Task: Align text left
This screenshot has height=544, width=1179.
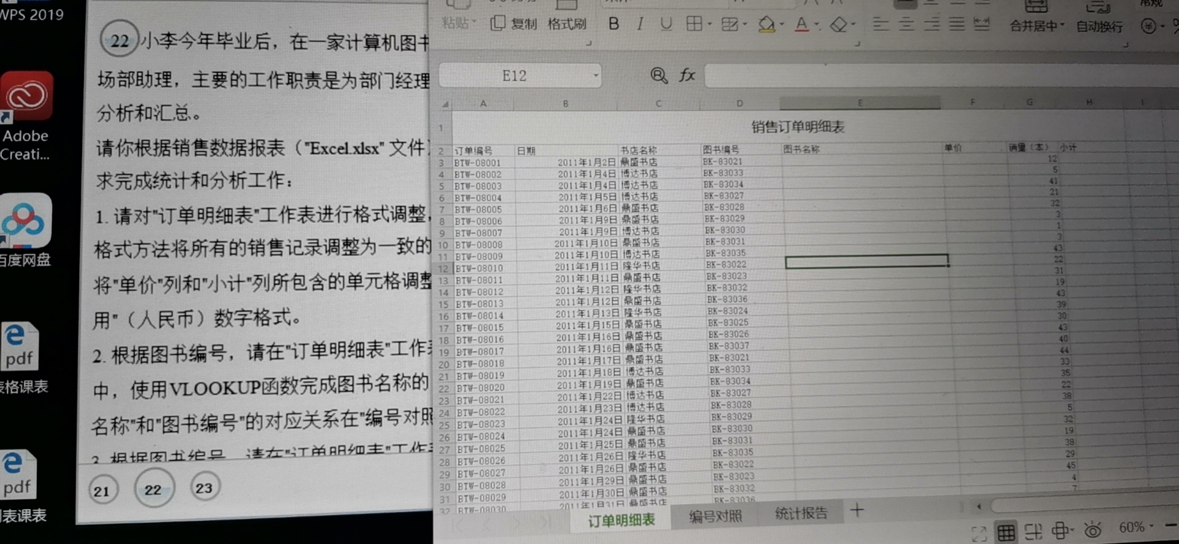Action: (881, 24)
